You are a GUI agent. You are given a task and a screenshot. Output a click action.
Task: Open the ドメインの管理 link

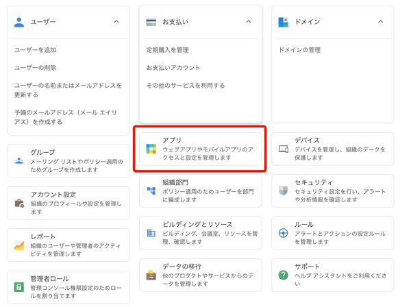click(299, 50)
